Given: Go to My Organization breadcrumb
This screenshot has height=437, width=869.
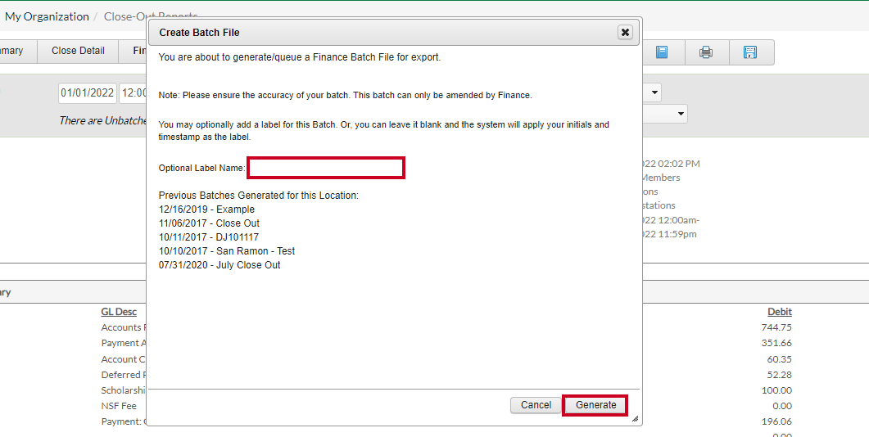Looking at the screenshot, I should (48, 16).
